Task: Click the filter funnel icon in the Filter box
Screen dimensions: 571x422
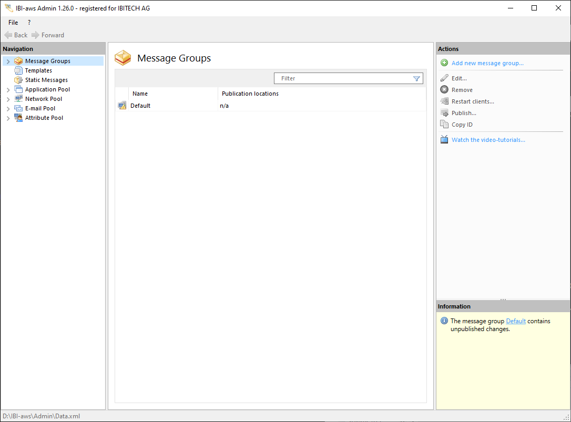Action: pyautogui.click(x=416, y=78)
